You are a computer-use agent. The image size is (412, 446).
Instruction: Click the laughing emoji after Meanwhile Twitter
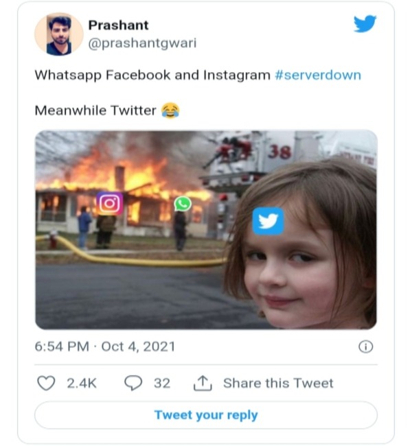[170, 110]
